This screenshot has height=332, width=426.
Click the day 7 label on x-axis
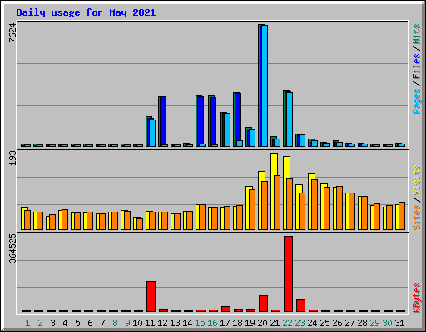point(102,323)
